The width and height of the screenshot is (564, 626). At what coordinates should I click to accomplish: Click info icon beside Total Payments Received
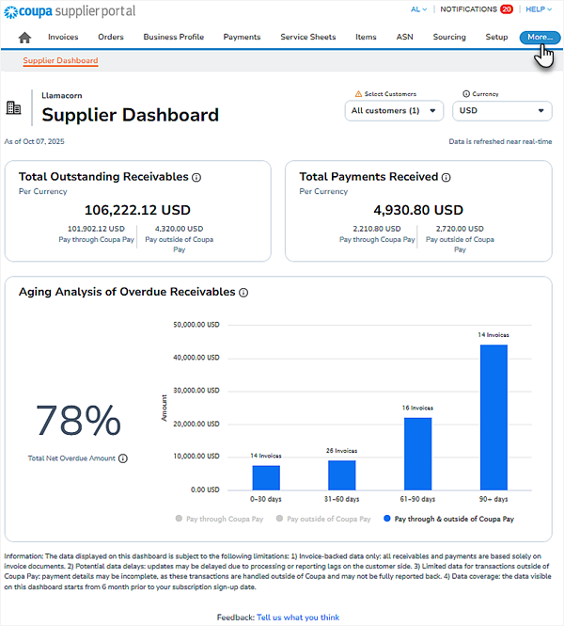point(446,177)
